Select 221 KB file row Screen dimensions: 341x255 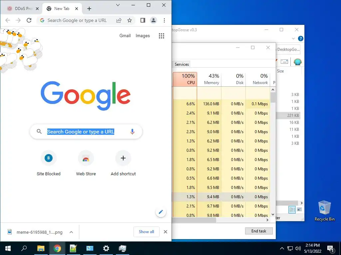tap(288, 115)
